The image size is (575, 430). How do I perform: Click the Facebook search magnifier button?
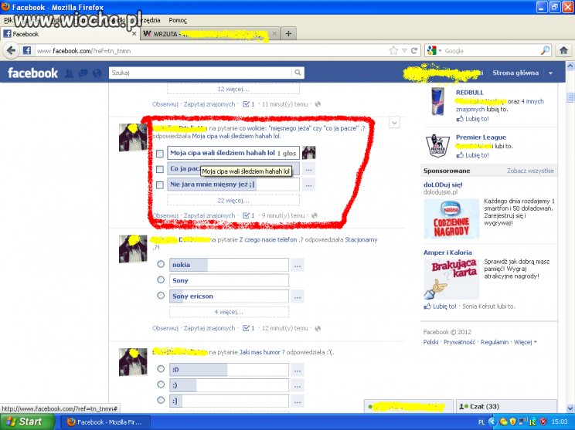tap(298, 73)
